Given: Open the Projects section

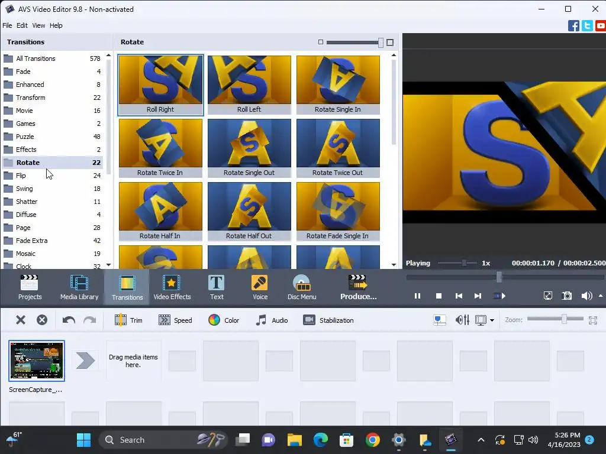Looking at the screenshot, I should 30,287.
